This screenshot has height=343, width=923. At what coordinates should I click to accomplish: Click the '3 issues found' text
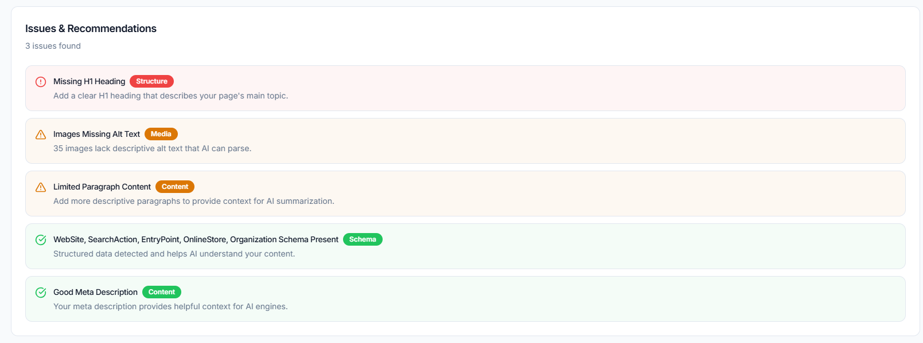53,46
